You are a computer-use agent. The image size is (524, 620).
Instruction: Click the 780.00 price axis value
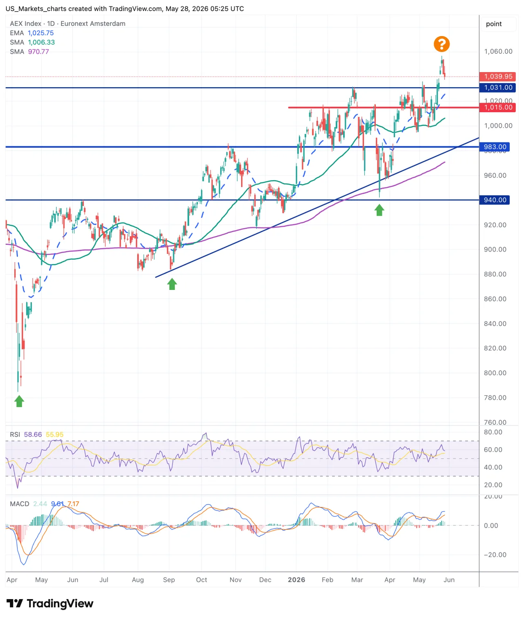point(495,398)
